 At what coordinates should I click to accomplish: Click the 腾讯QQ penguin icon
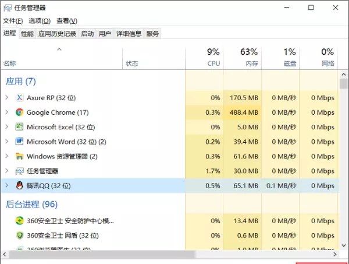(20, 185)
